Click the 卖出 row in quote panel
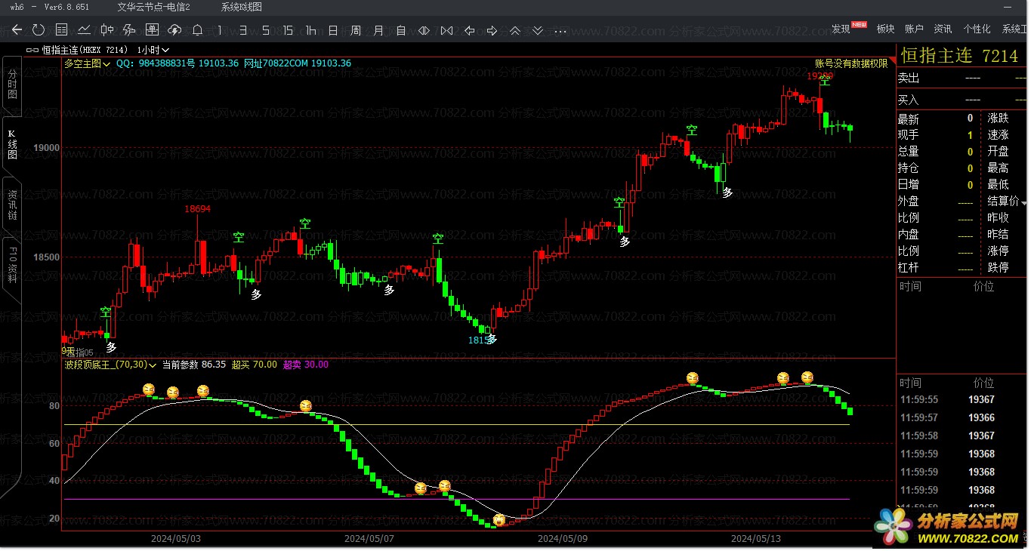The height and width of the screenshot is (551, 1031). click(962, 78)
